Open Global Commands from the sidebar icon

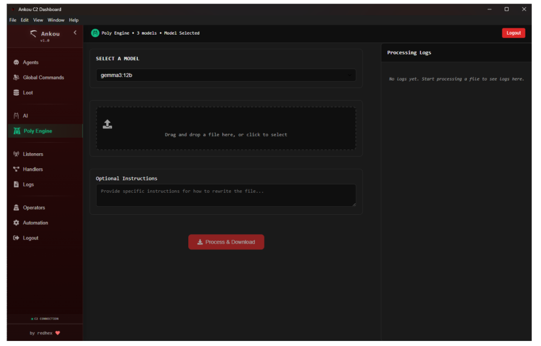[16, 78]
